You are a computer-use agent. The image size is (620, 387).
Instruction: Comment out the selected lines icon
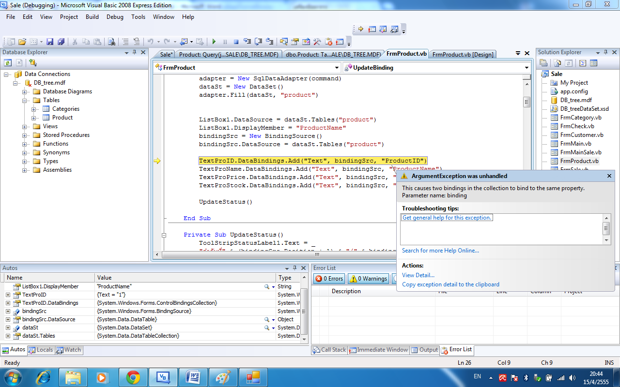tap(125, 42)
